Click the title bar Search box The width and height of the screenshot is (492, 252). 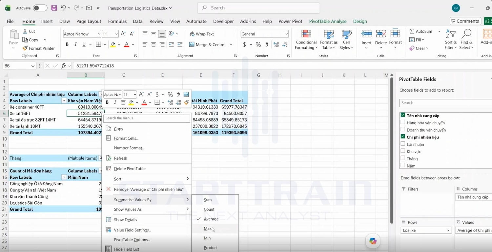(258, 8)
